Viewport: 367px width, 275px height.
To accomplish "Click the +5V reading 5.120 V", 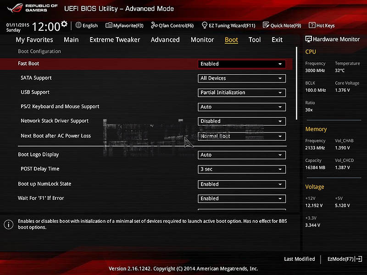I will pyautogui.click(x=342, y=205).
